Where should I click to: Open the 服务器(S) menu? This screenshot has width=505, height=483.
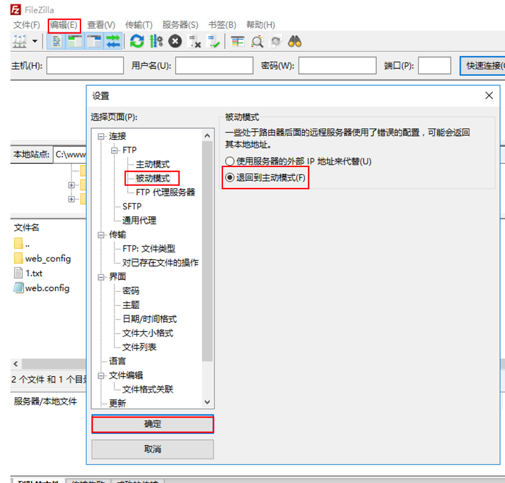click(180, 25)
